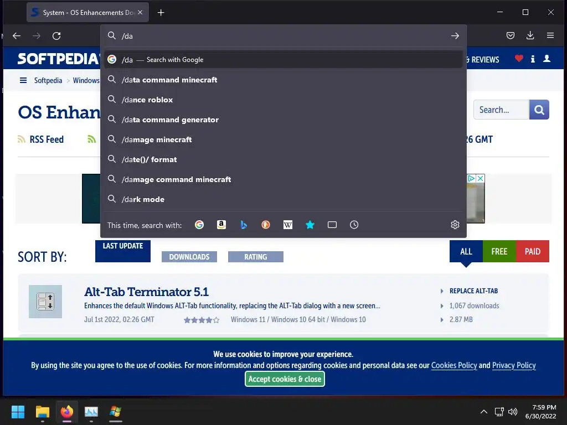The width and height of the screenshot is (567, 425).
Task: Search this time with Amazon icon
Action: pos(221,225)
